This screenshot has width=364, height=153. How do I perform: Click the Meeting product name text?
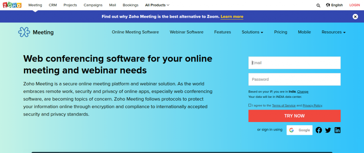(43, 32)
